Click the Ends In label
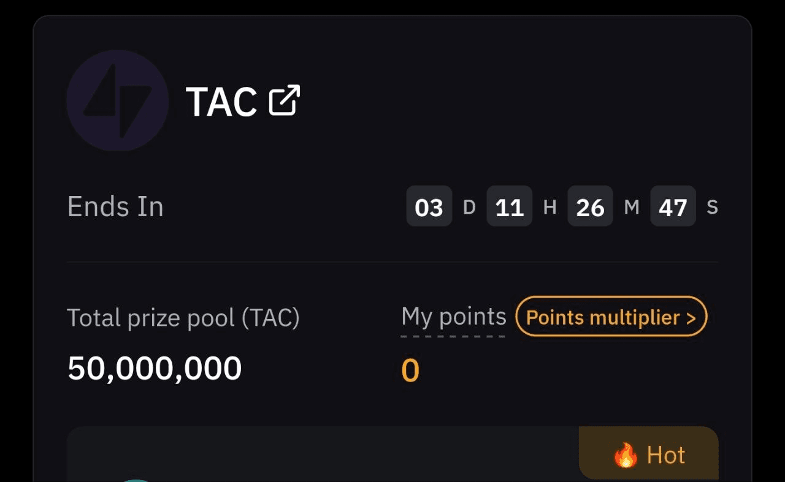 pyautogui.click(x=115, y=206)
